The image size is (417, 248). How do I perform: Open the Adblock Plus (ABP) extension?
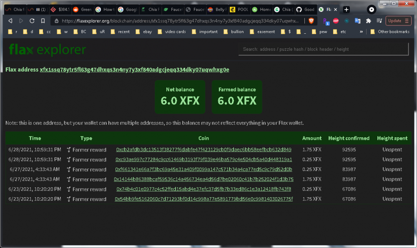click(336, 21)
